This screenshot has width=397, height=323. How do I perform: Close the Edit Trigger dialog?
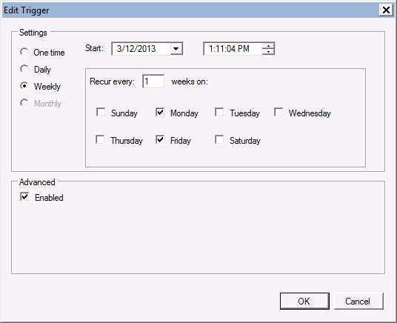pyautogui.click(x=386, y=10)
